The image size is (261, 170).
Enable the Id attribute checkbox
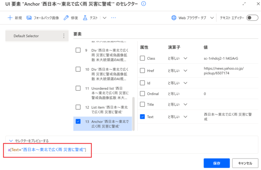[x=142, y=83]
